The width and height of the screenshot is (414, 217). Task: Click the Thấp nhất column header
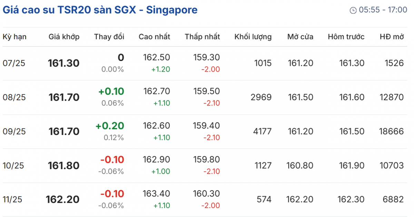click(202, 37)
